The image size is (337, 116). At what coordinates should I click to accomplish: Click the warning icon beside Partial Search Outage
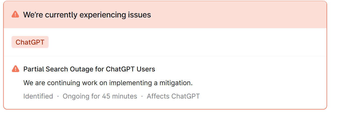point(16,69)
